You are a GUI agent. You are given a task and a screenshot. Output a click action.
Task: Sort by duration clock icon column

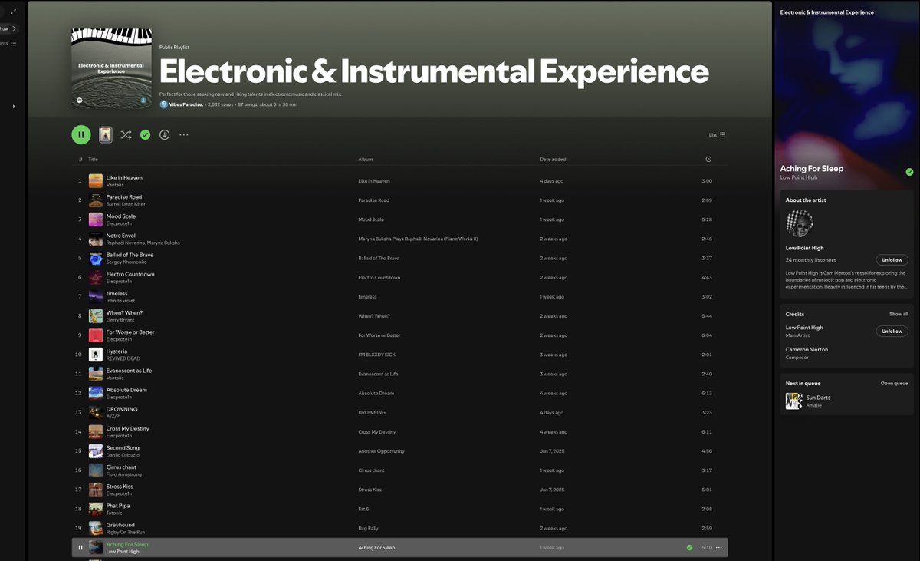click(708, 159)
